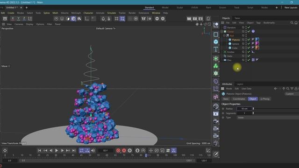Toggle Emitter enable checkmark
Viewport: 299px width, 168px height.
(249, 52)
